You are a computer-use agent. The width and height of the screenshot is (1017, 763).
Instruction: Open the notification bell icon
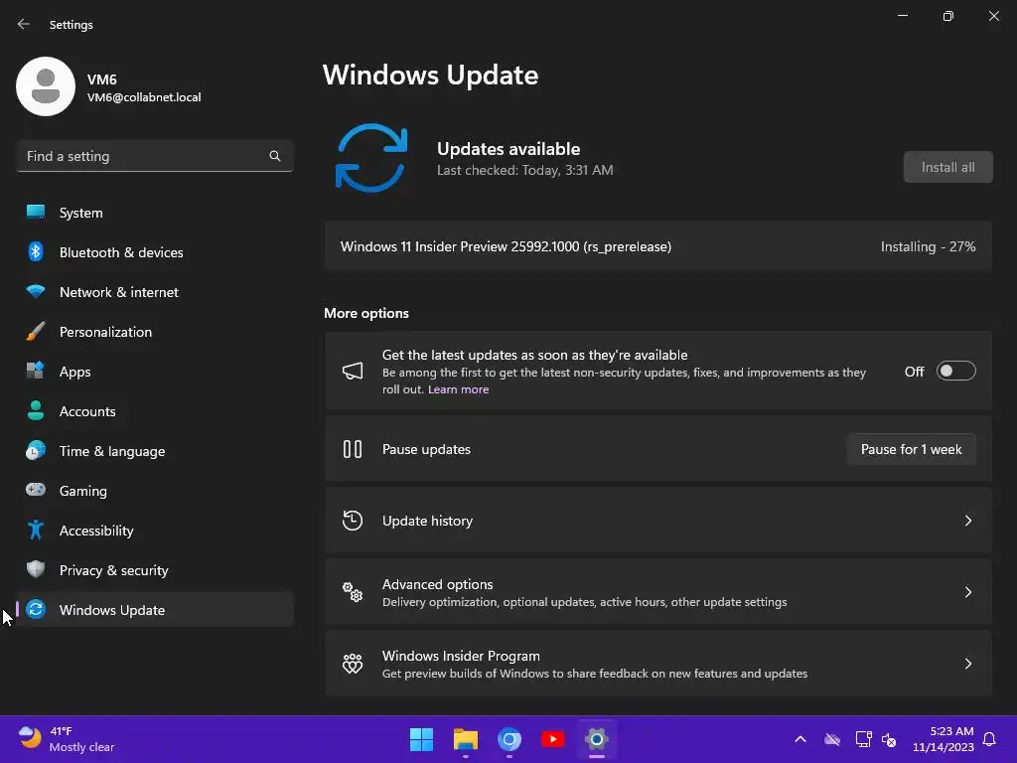(989, 739)
